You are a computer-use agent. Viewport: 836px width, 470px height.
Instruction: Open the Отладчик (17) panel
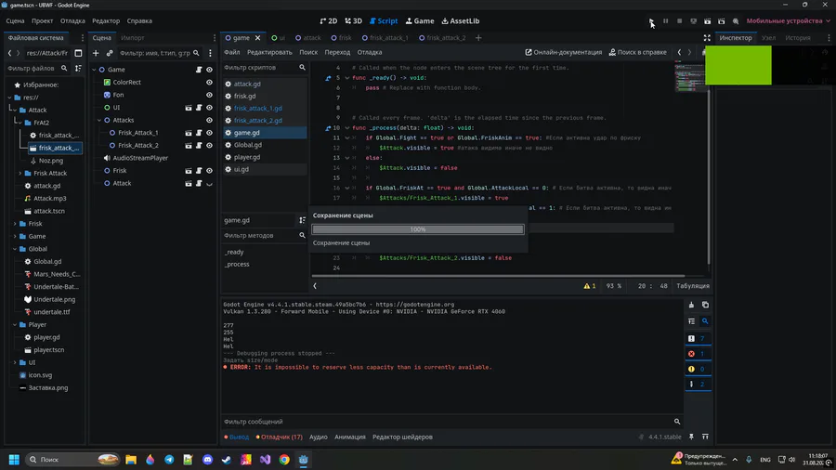coord(279,437)
